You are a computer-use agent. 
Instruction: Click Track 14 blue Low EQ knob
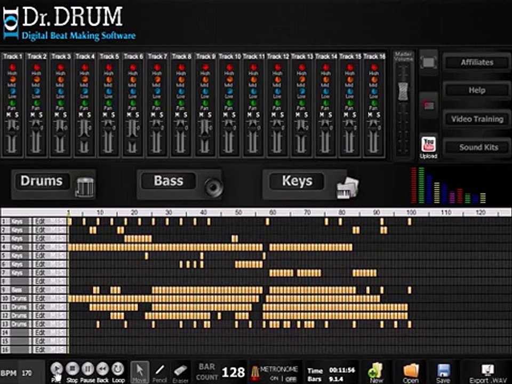point(325,91)
